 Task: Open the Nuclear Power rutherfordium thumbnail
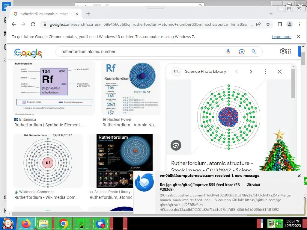point(131,89)
